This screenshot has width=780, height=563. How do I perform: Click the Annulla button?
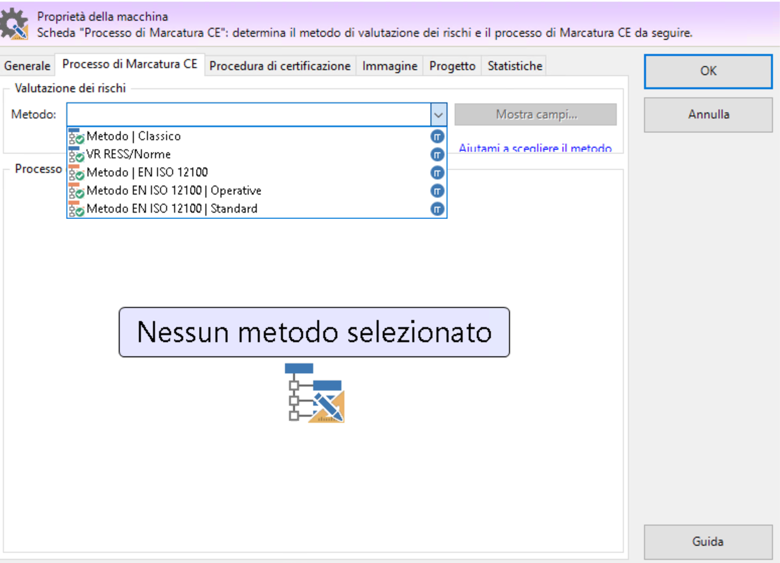[x=708, y=114]
